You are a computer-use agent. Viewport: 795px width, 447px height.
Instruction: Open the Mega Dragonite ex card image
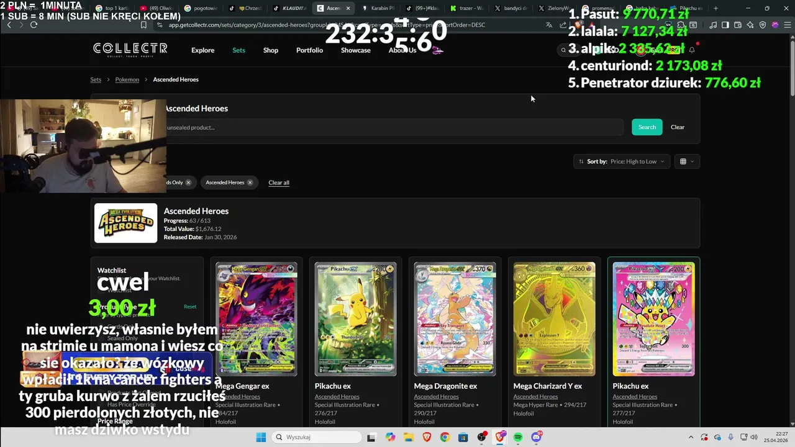pos(455,319)
